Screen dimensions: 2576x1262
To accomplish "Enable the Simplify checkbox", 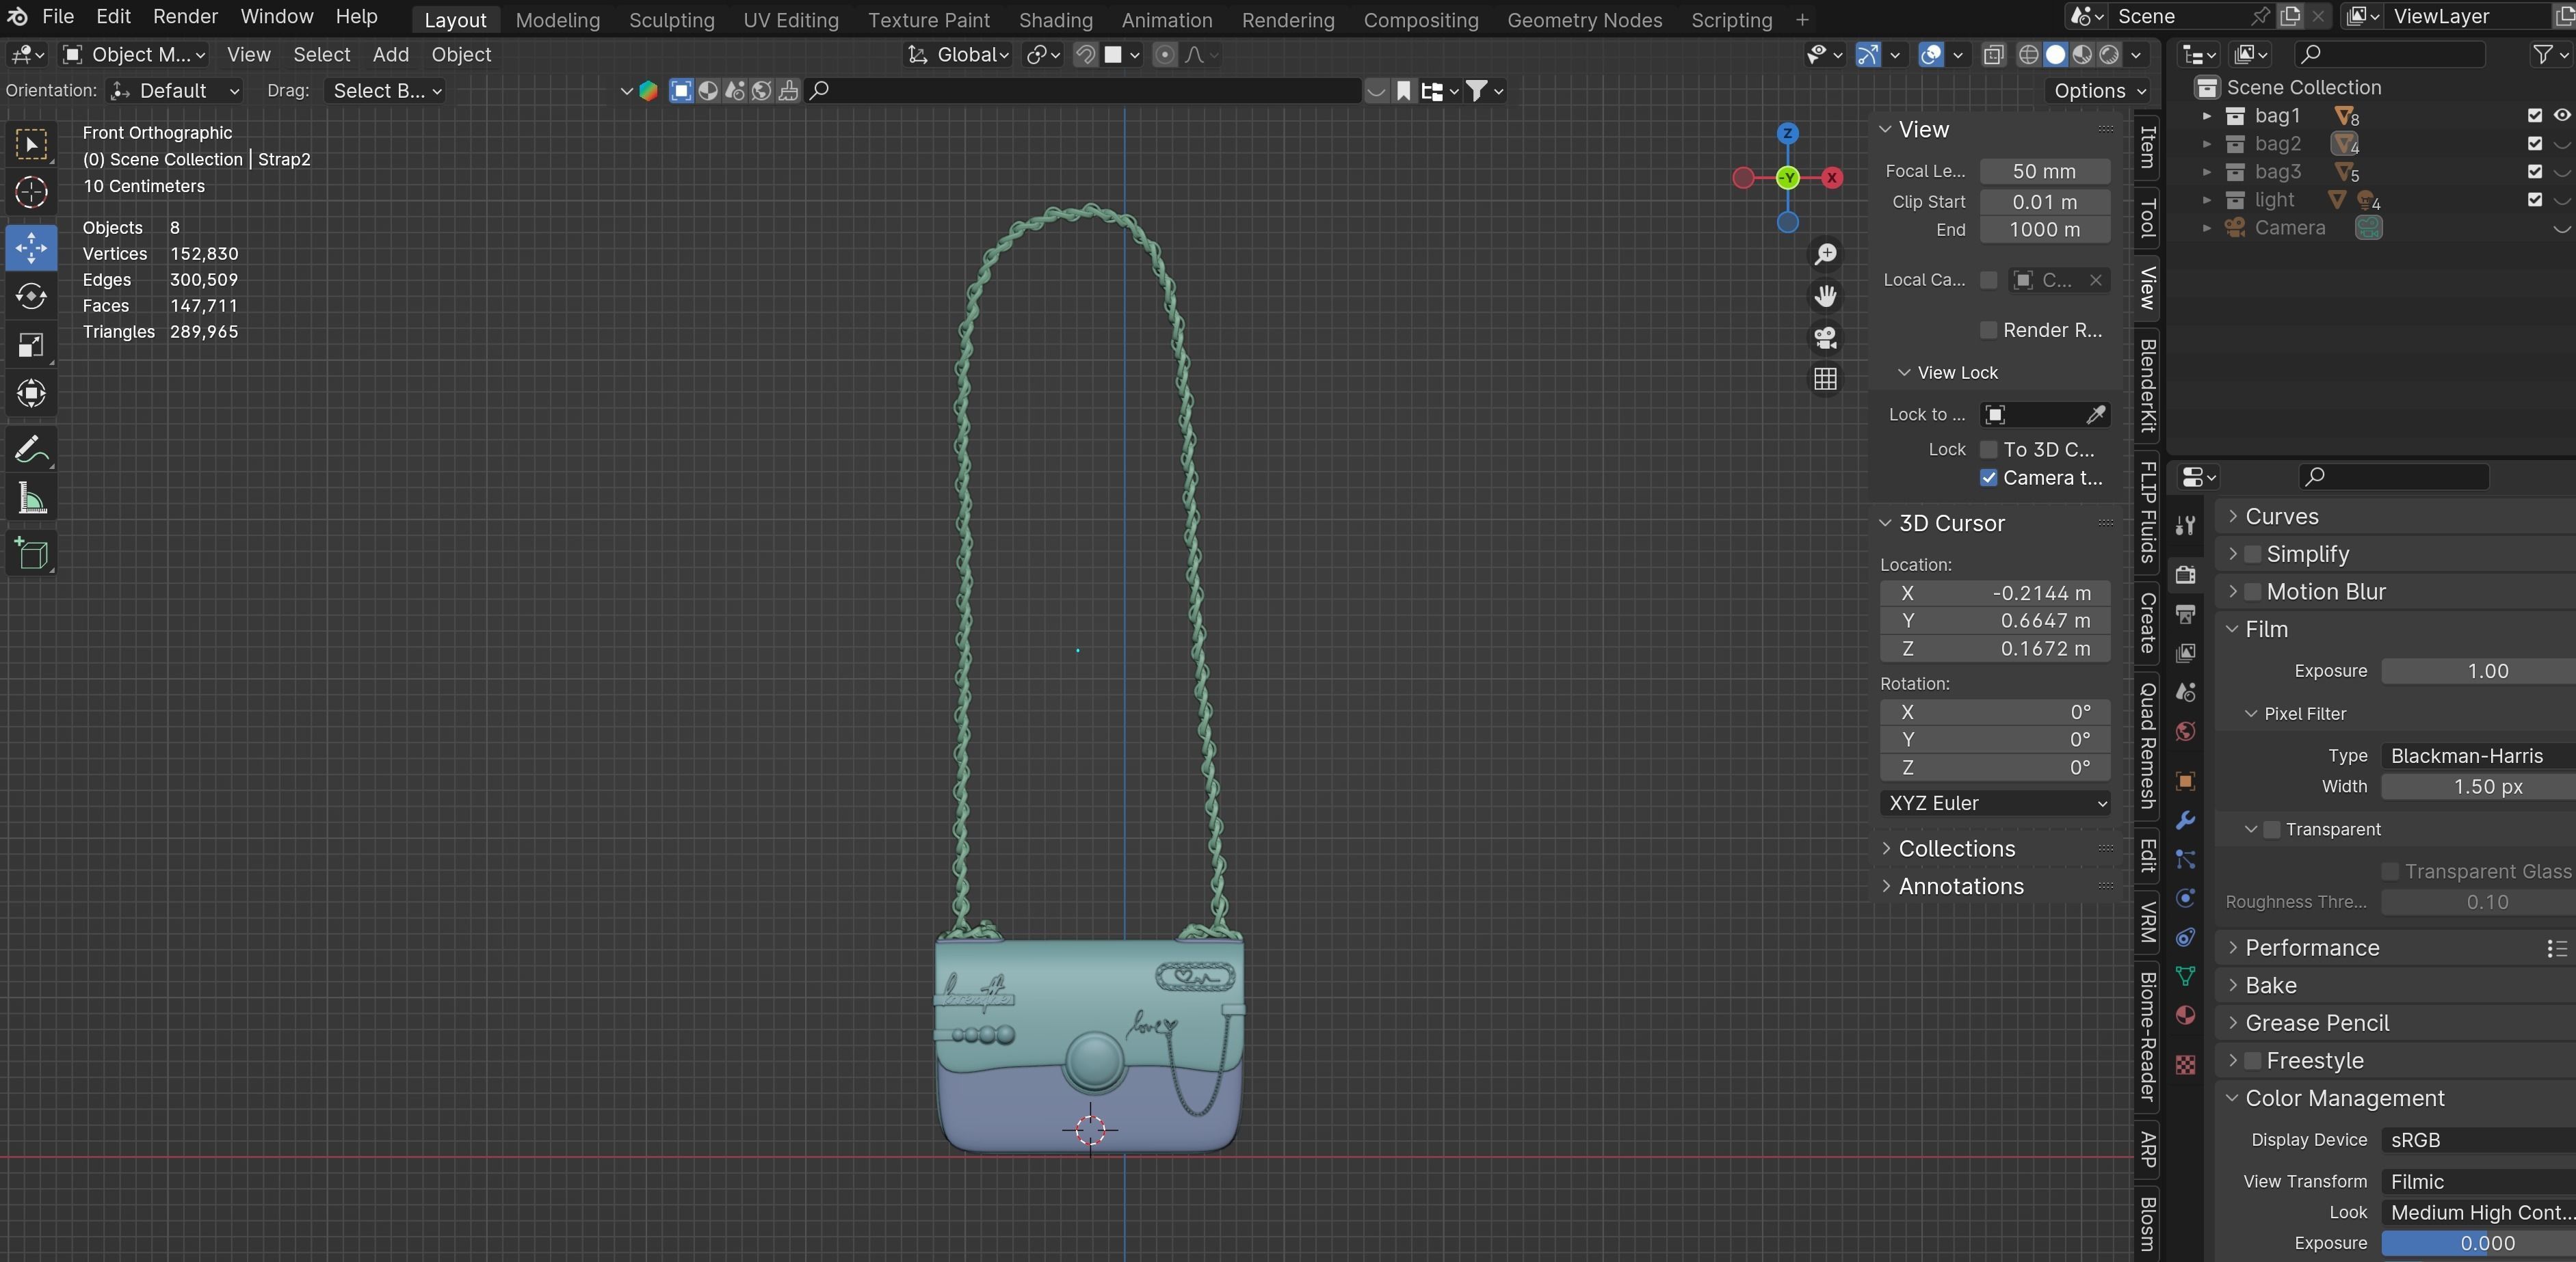I will tap(2252, 554).
